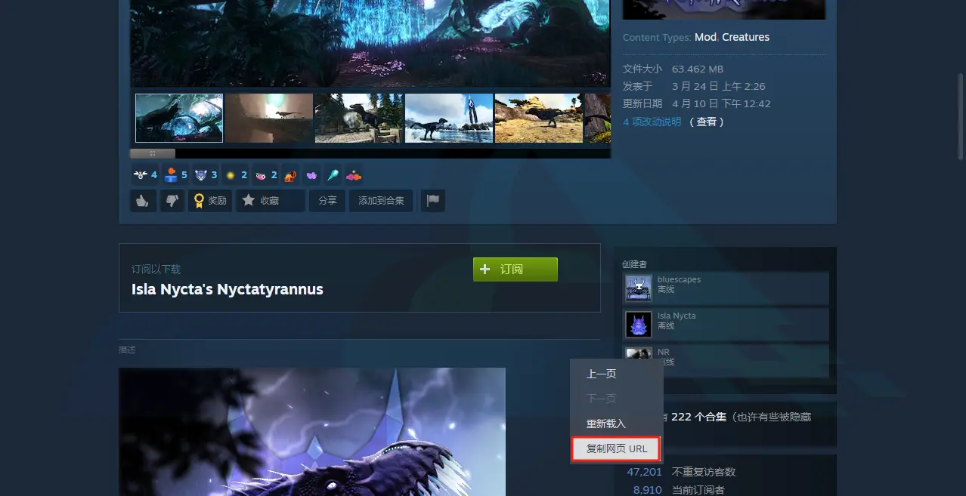Choose 上一页 in the context menu
Image resolution: width=966 pixels, height=496 pixels.
602,374
